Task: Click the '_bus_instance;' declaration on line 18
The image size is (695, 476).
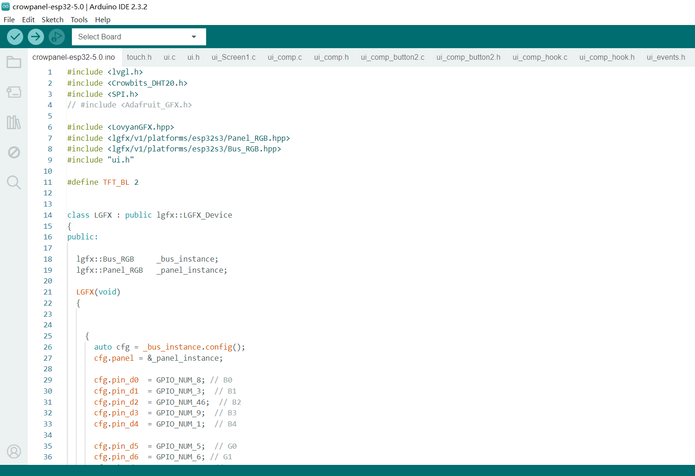Action: point(187,259)
